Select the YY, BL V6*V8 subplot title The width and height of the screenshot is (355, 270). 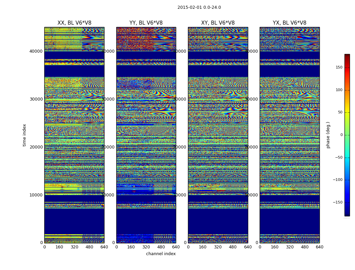[146, 23]
